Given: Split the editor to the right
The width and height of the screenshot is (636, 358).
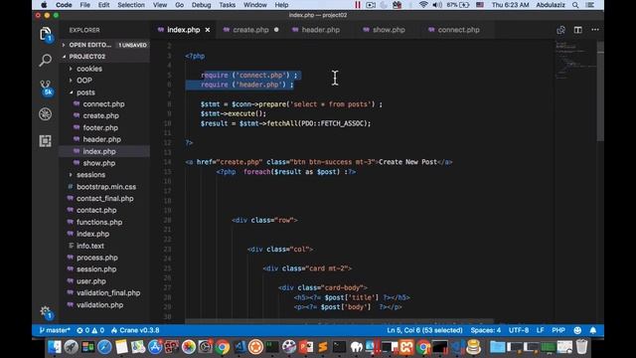Looking at the screenshot, I should click(578, 30).
